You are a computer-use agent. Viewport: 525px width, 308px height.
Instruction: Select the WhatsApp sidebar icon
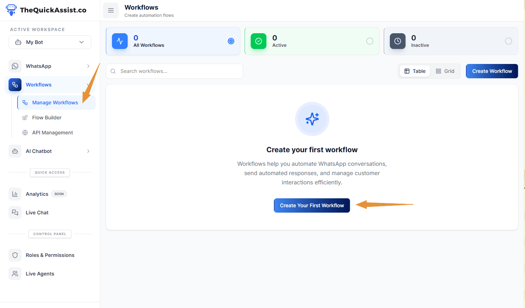[15, 66]
